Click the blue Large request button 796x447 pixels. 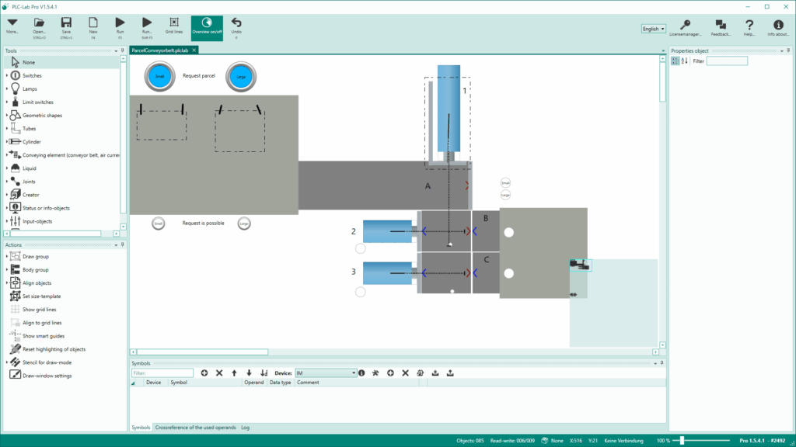[241, 77]
